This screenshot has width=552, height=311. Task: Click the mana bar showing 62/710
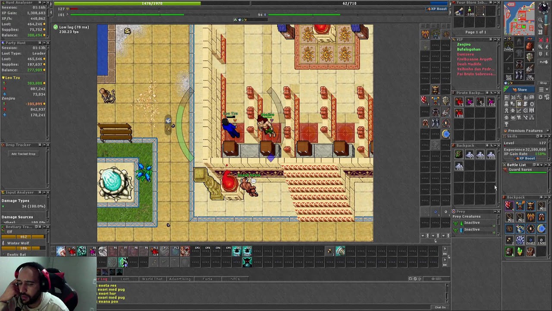(x=349, y=3)
